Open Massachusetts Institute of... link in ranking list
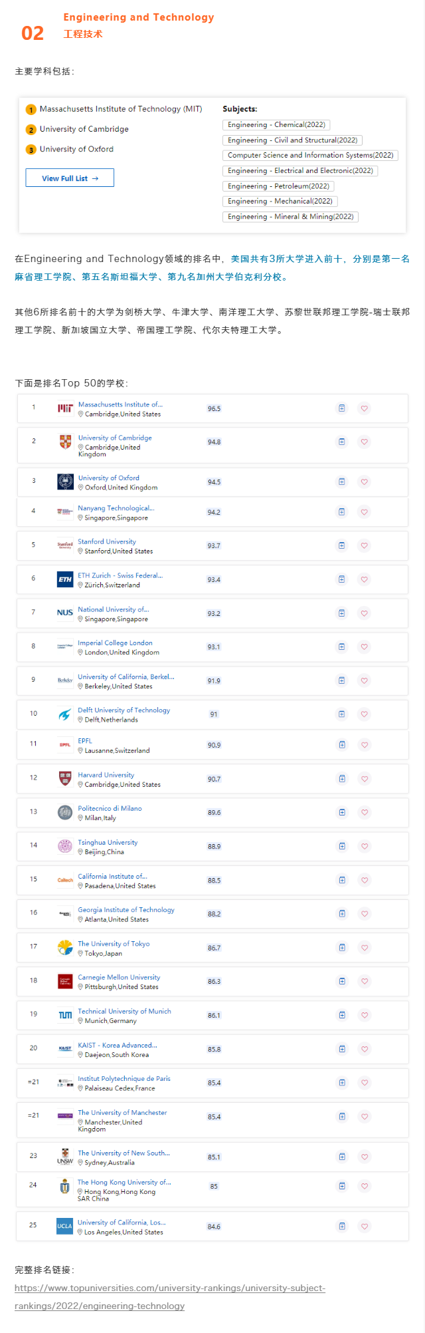Viewport: 425px width, 1333px height. point(120,404)
